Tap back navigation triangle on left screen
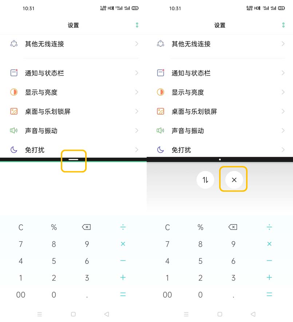Image resolution: width=293 pixels, height=322 pixels. point(107,314)
